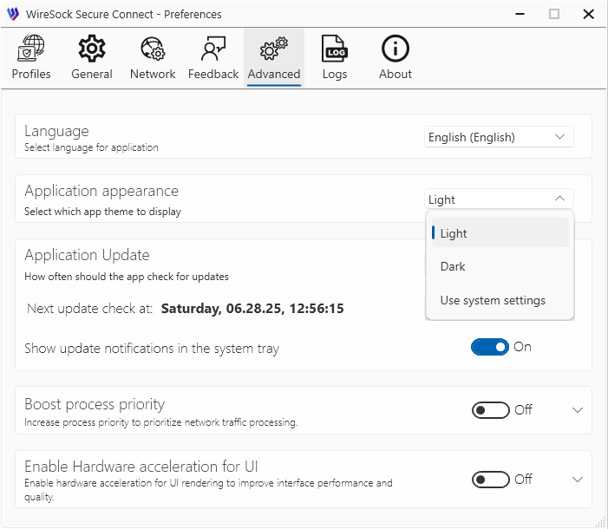Screen dimensions: 608x529
Task: Click the window resize grip corner
Action: [600, 522]
